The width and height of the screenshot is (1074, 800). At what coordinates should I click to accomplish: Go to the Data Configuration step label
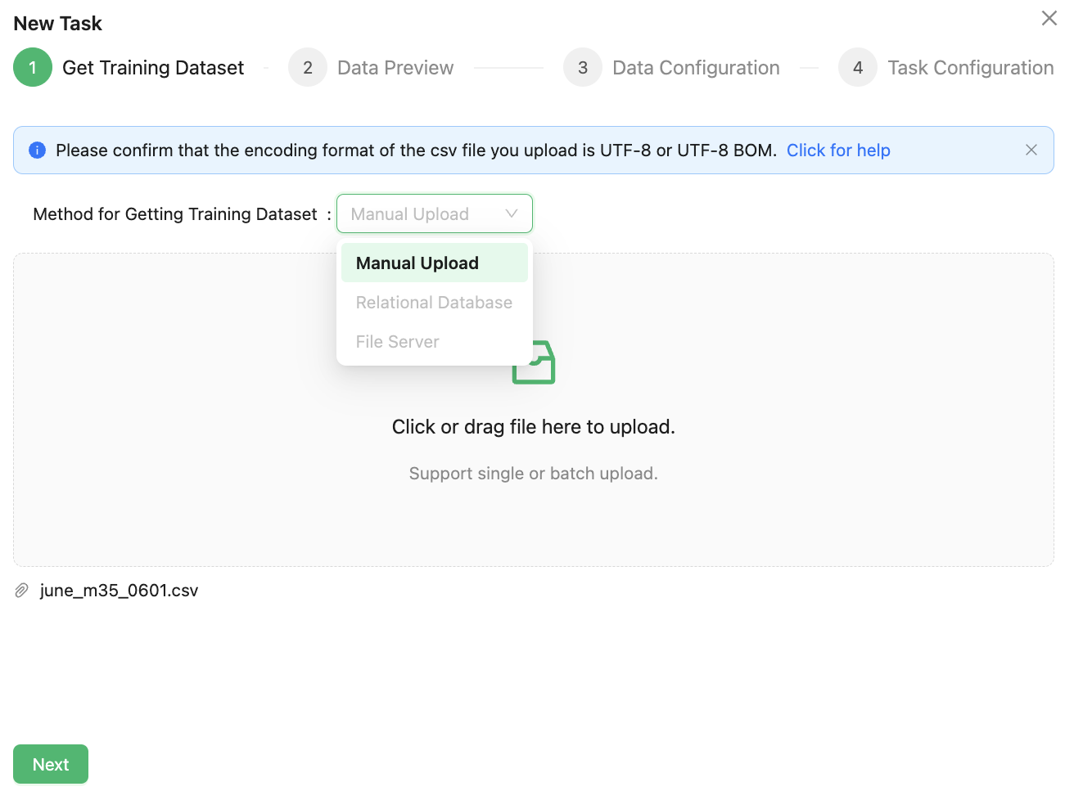point(696,68)
